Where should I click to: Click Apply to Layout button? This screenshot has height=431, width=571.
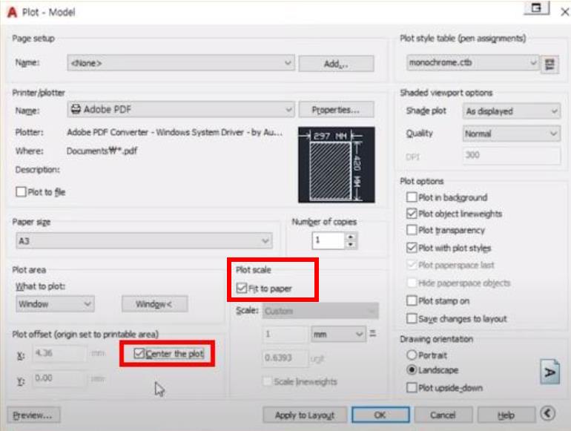click(x=305, y=415)
